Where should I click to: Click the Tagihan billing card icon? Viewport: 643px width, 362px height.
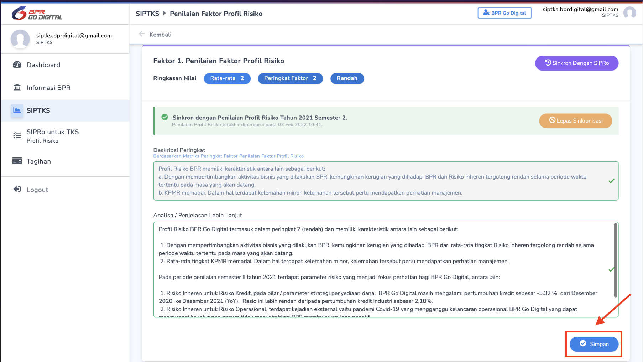17,161
